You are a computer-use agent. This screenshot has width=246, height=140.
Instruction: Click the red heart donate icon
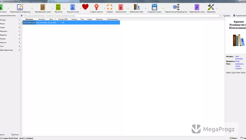coord(85,7)
